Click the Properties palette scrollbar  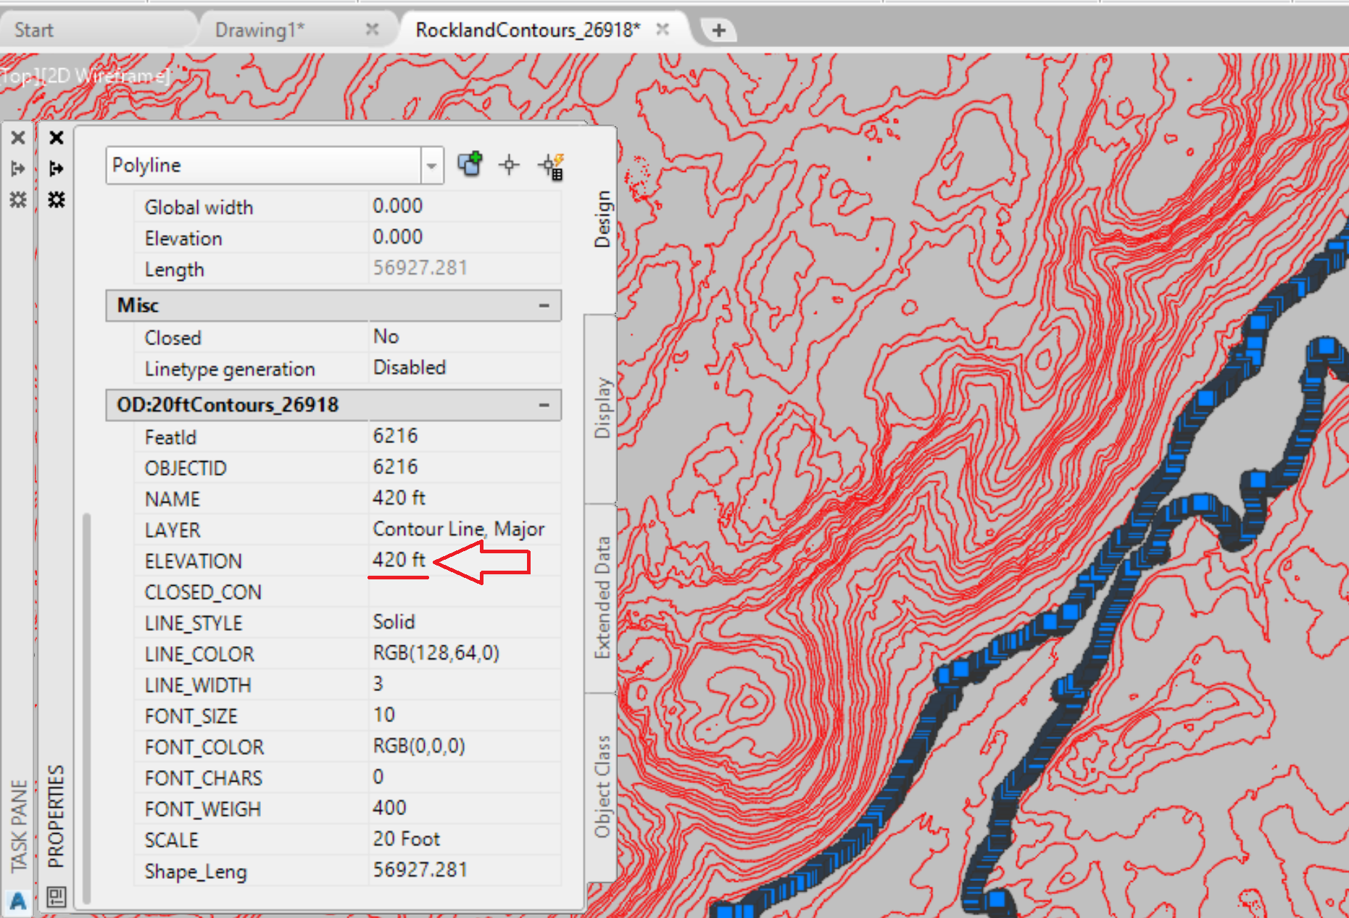point(87,707)
